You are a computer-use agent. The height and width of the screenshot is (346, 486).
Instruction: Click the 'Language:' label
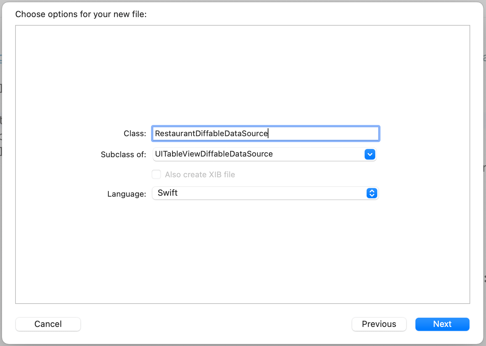127,194
